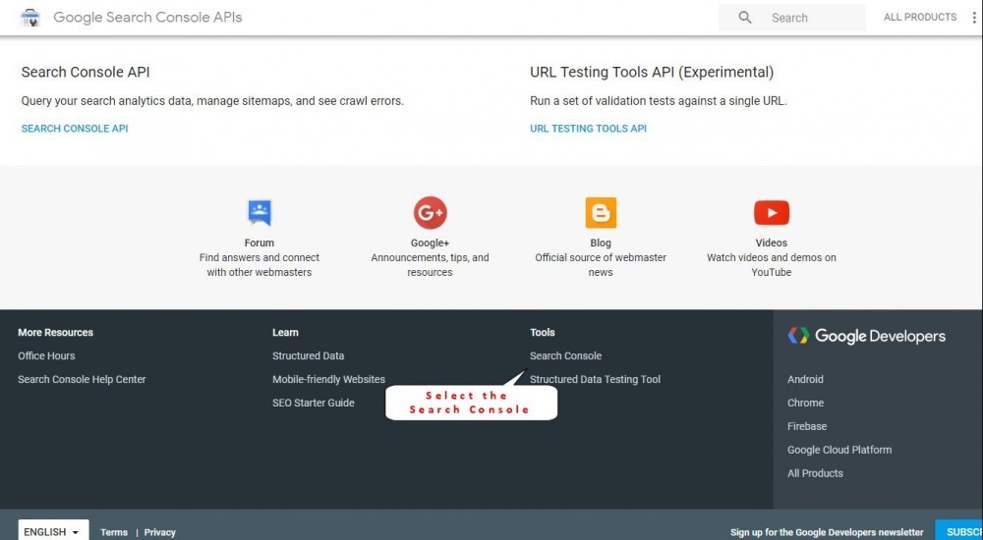Click the red Google+ icon
Viewport: 983px width, 540px height.
click(x=431, y=213)
